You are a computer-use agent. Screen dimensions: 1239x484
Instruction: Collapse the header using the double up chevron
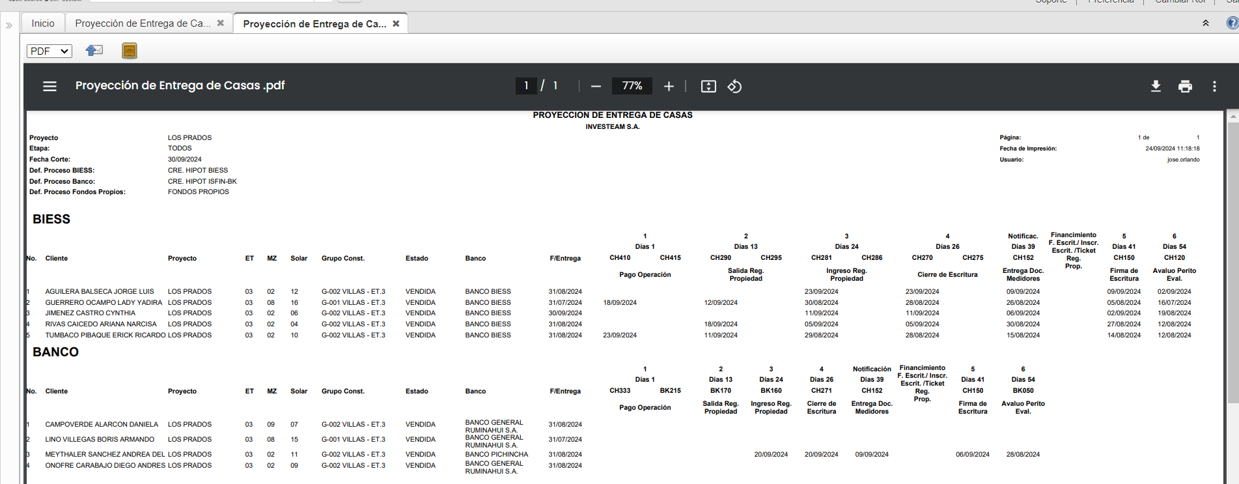pyautogui.click(x=1206, y=23)
